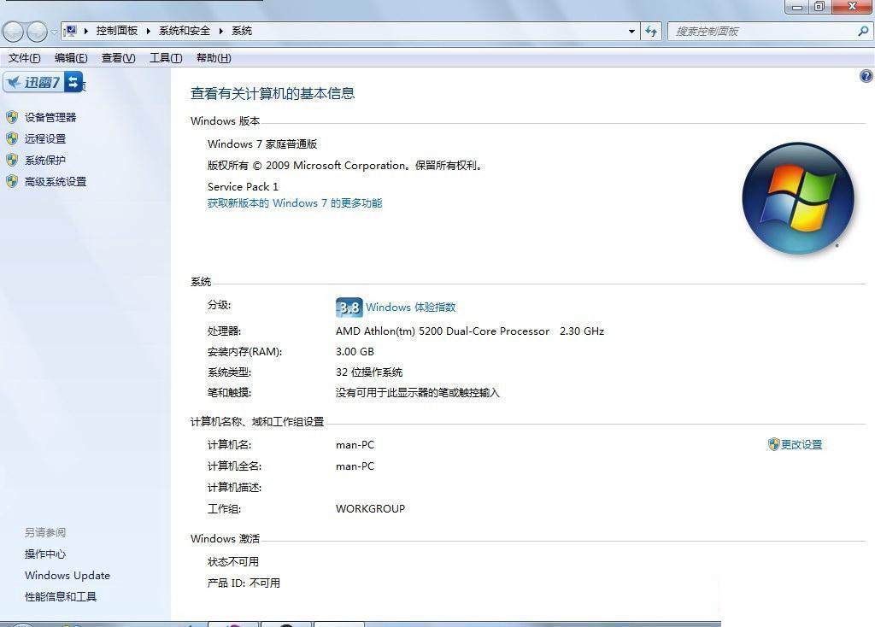
Task: Click the shield icon beside 更改设置
Action: [x=773, y=444]
